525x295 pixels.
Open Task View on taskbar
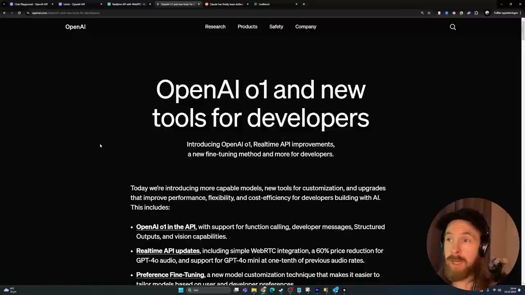click(236, 290)
